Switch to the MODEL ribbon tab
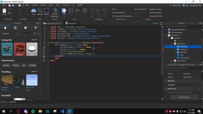203x114 pixels. (x=43, y=5)
